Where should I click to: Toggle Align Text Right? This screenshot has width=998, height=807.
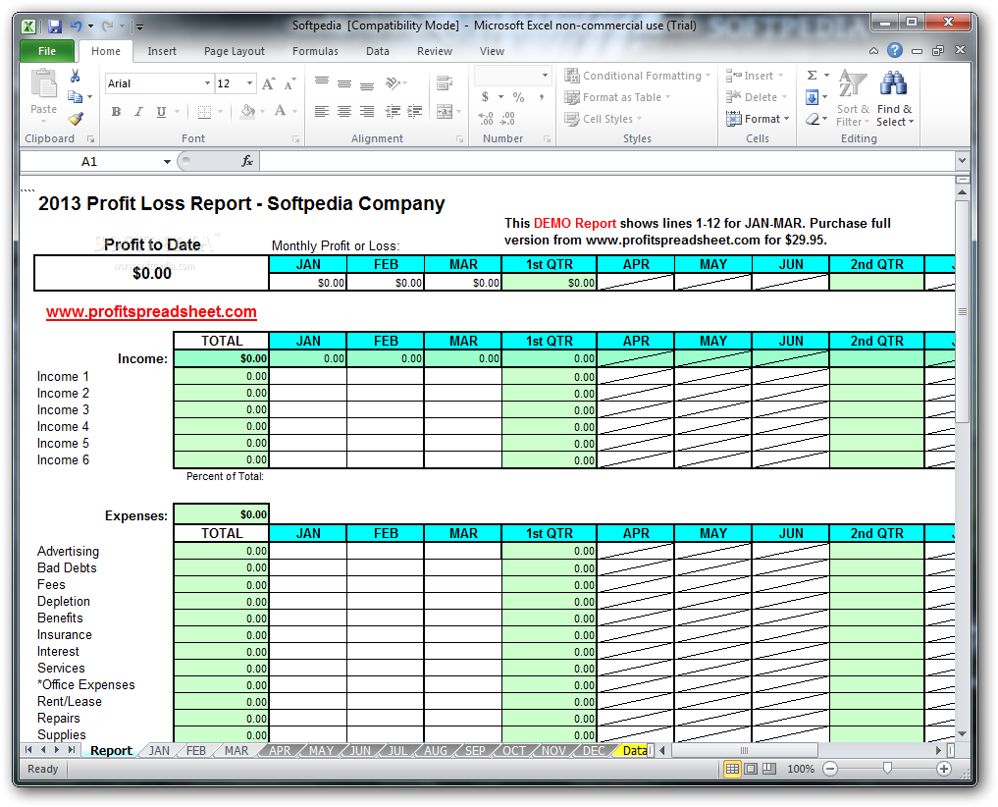tap(367, 112)
